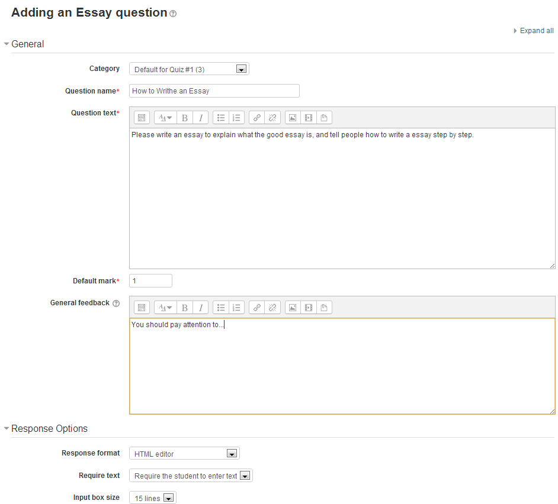Click the Expand all link
The width and height of the screenshot is (558, 504).
pyautogui.click(x=536, y=31)
